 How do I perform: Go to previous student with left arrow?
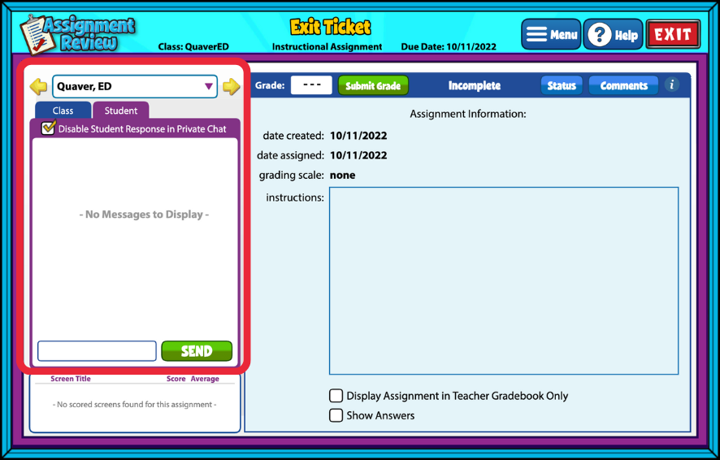tap(38, 86)
